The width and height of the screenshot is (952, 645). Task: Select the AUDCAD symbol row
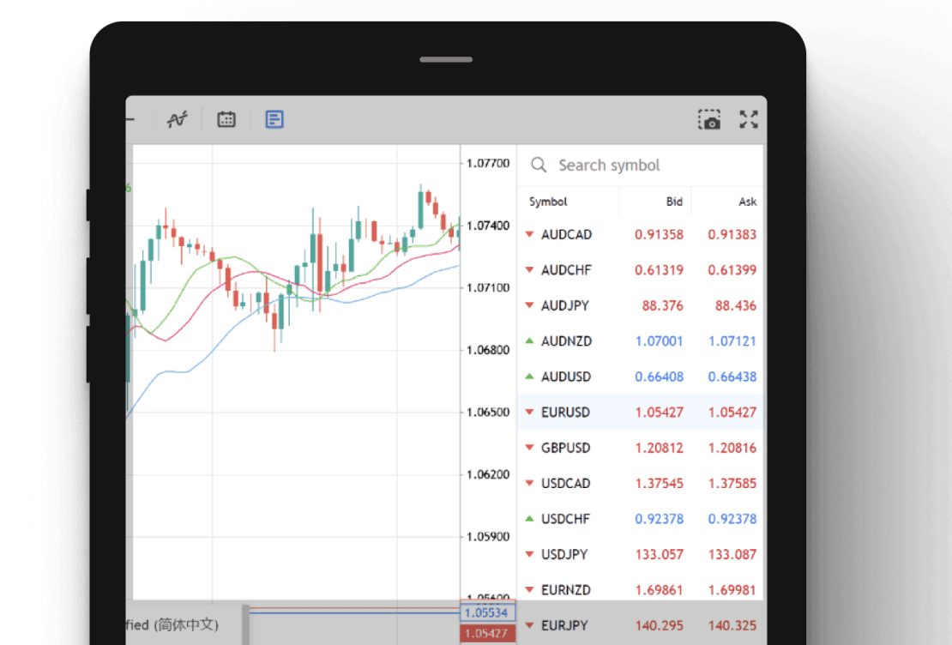[x=641, y=234]
